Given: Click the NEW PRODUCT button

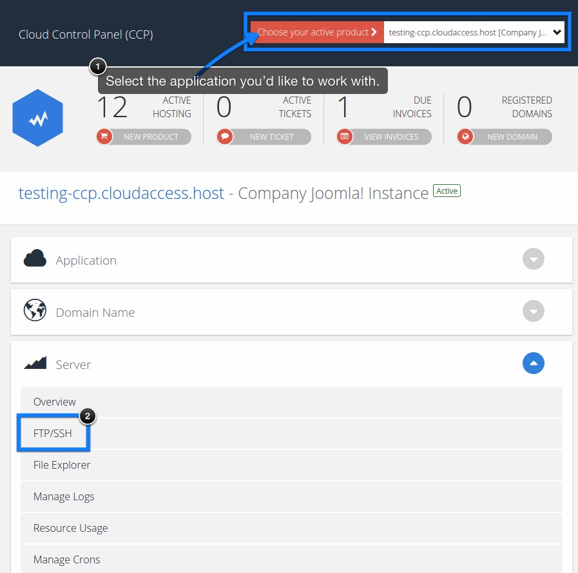Looking at the screenshot, I should 144,136.
